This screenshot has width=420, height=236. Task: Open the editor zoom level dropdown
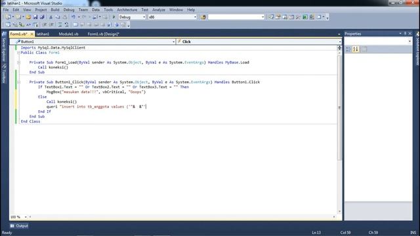pos(26,217)
